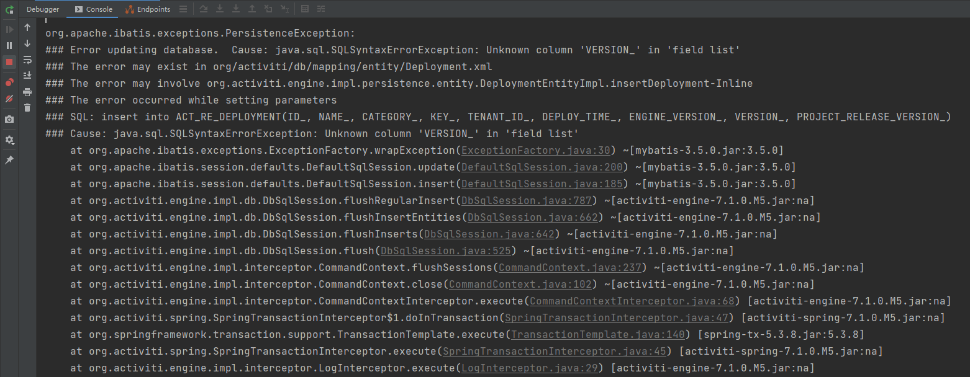
Task: Click the Force Step Into toolbar icon
Action: (x=236, y=9)
